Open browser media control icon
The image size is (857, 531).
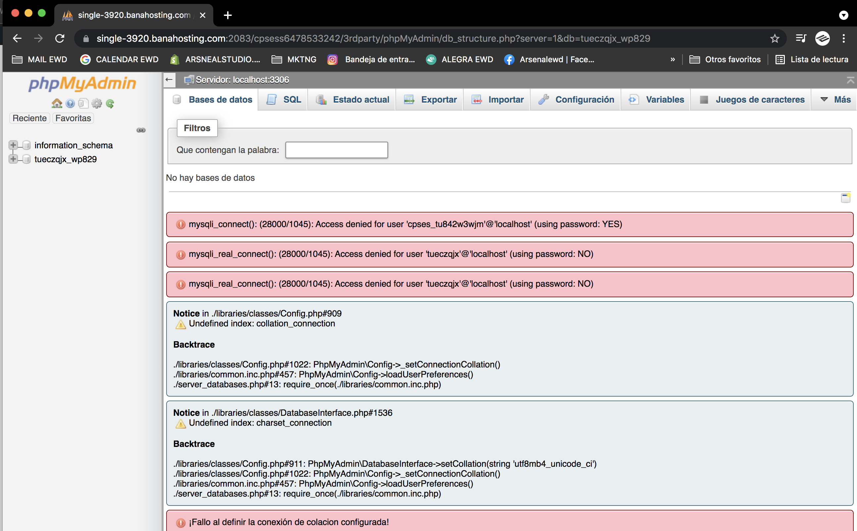click(x=801, y=38)
